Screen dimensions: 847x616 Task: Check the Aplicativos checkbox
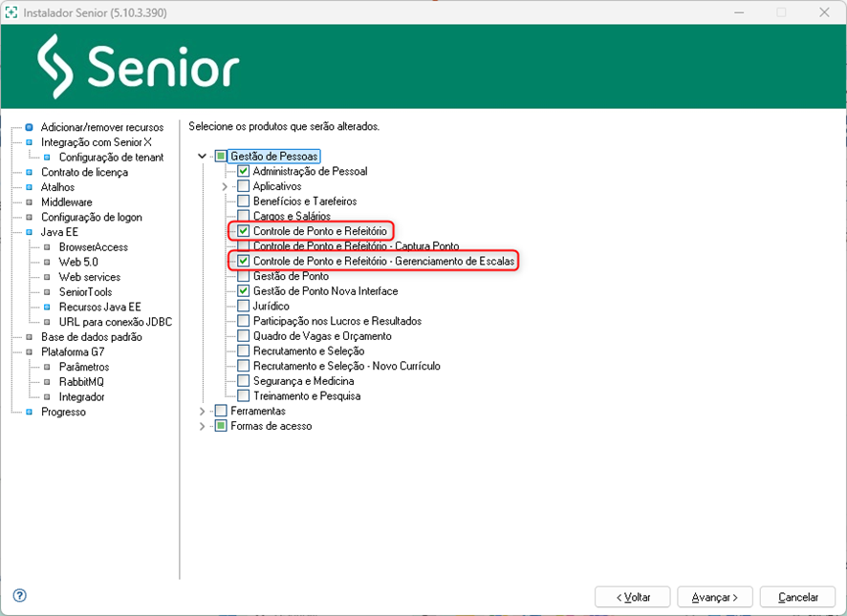click(x=244, y=186)
